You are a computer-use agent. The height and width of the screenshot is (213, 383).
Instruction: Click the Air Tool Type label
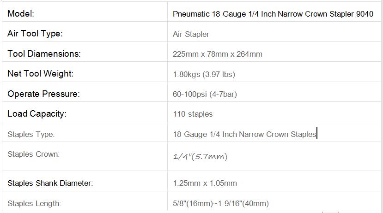35,33
